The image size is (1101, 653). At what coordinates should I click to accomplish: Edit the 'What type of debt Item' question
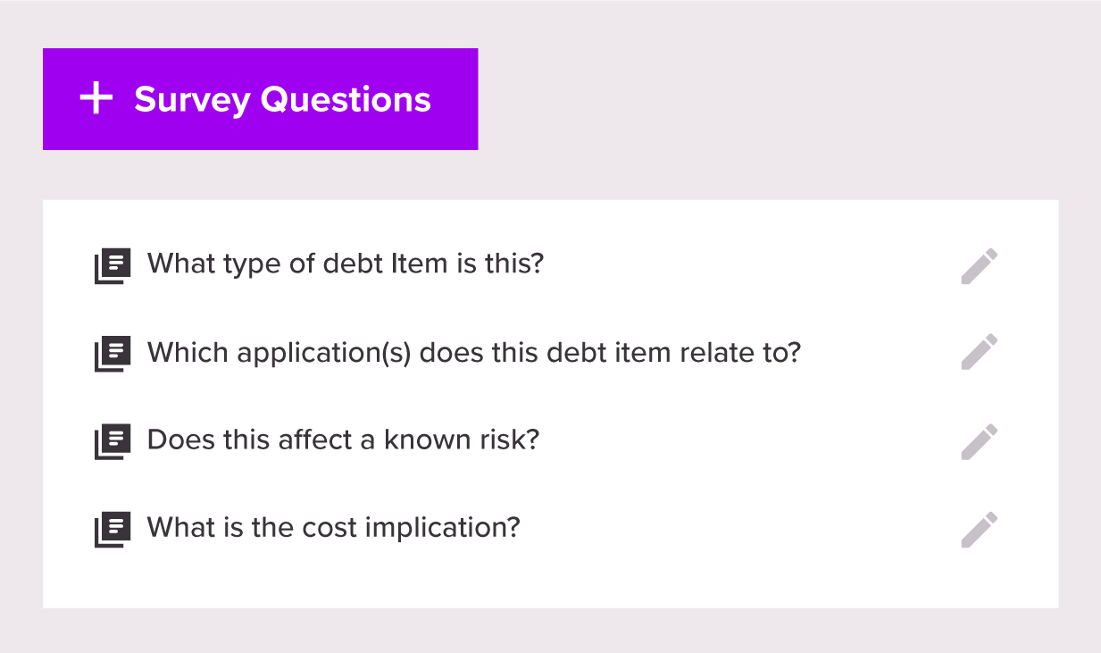click(980, 266)
